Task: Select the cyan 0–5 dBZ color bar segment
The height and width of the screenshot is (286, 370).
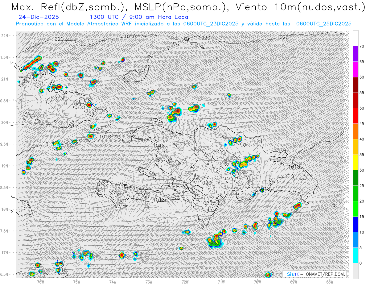Action: click(356, 255)
